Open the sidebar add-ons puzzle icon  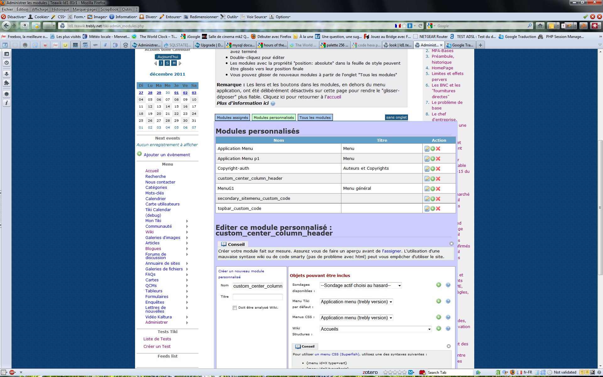point(6,83)
